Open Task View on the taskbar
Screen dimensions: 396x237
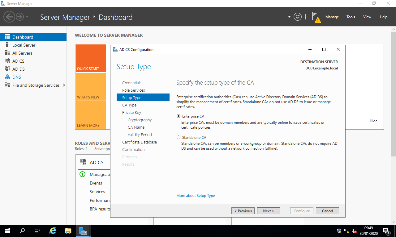tap(37, 231)
